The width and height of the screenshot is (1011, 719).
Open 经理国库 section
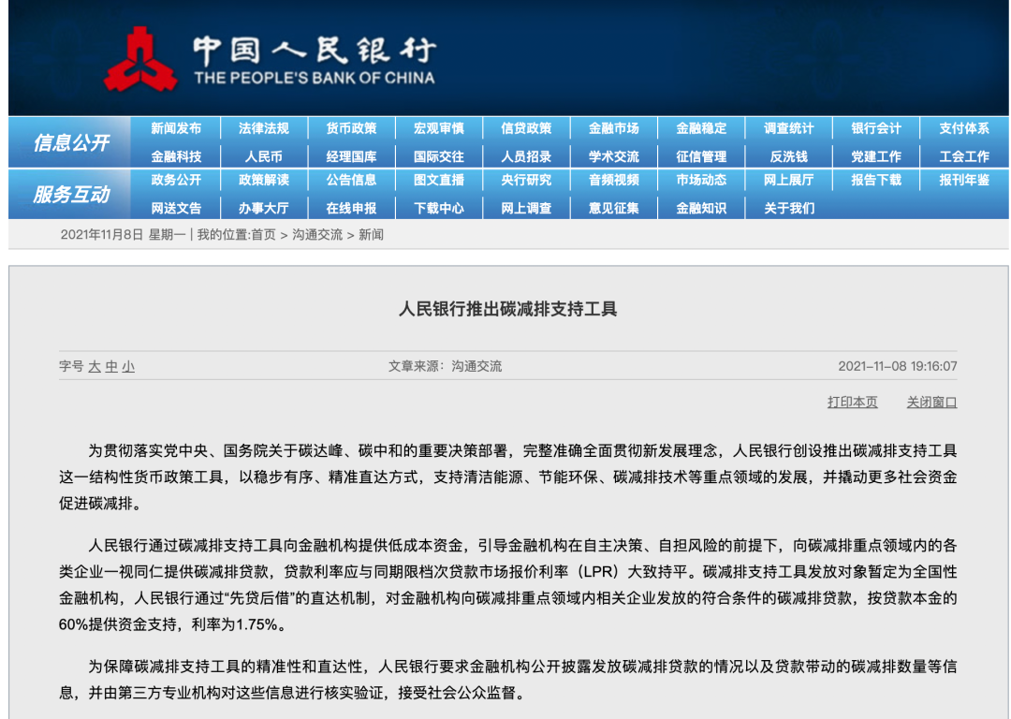point(351,156)
